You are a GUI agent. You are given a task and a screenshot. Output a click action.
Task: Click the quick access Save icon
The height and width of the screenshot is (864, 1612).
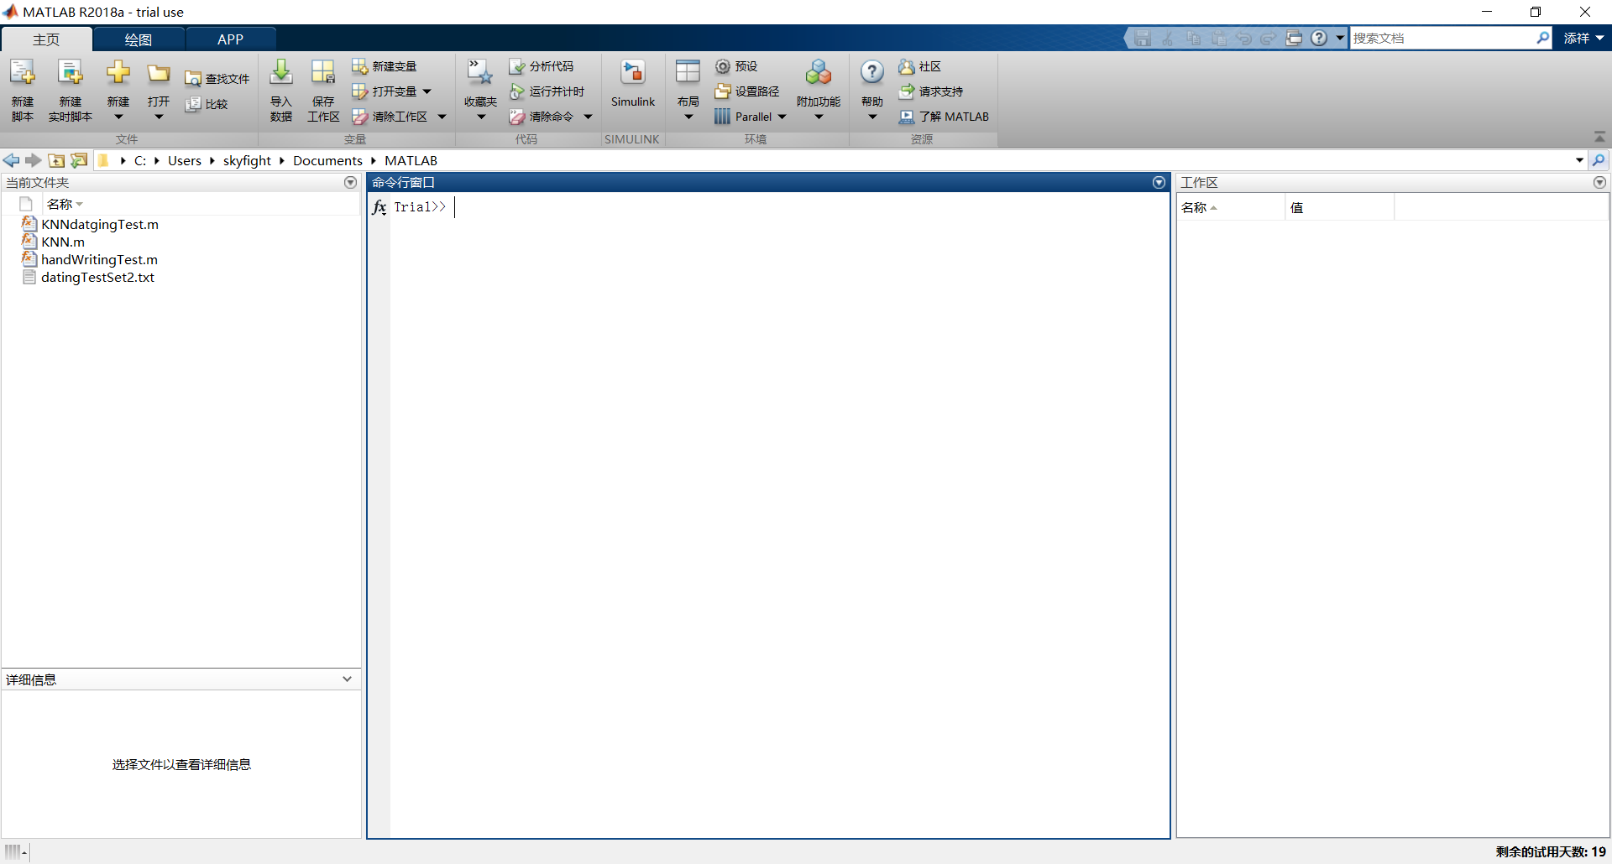1142,38
